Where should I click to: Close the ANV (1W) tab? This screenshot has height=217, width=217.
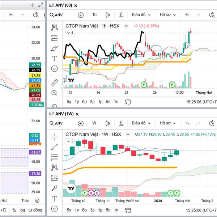click(x=77, y=114)
